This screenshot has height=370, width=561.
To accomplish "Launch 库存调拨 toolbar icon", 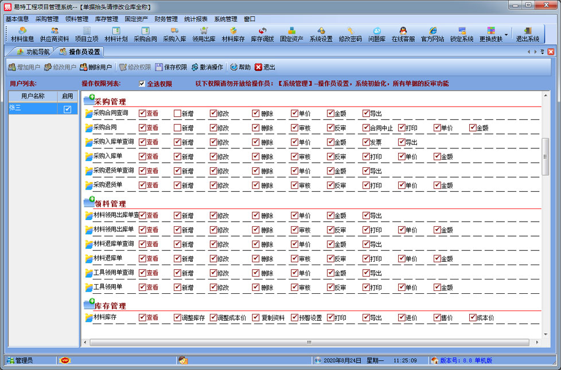I will point(262,34).
